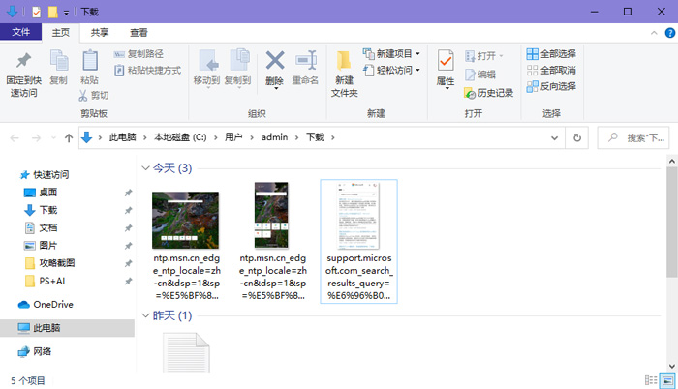Click Local Disk (C:) breadcrumb

(180, 137)
